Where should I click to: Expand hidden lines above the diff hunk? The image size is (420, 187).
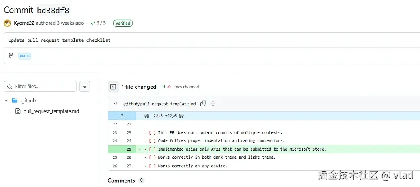pos(122,116)
